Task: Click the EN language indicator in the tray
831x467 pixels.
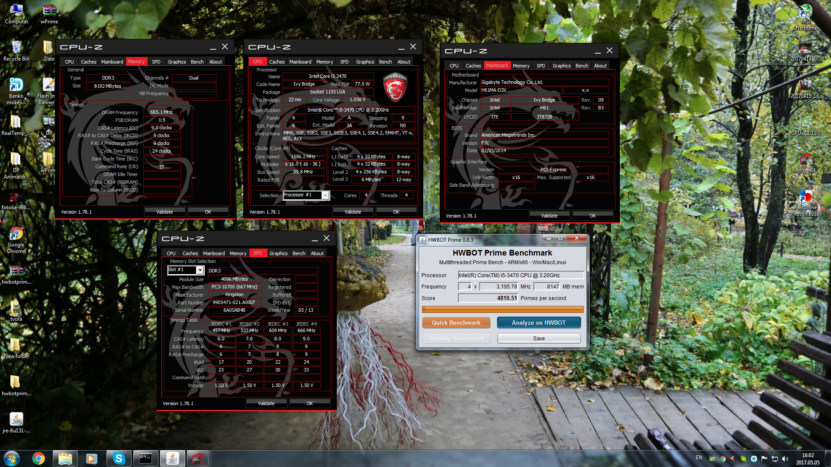Action: [x=699, y=457]
